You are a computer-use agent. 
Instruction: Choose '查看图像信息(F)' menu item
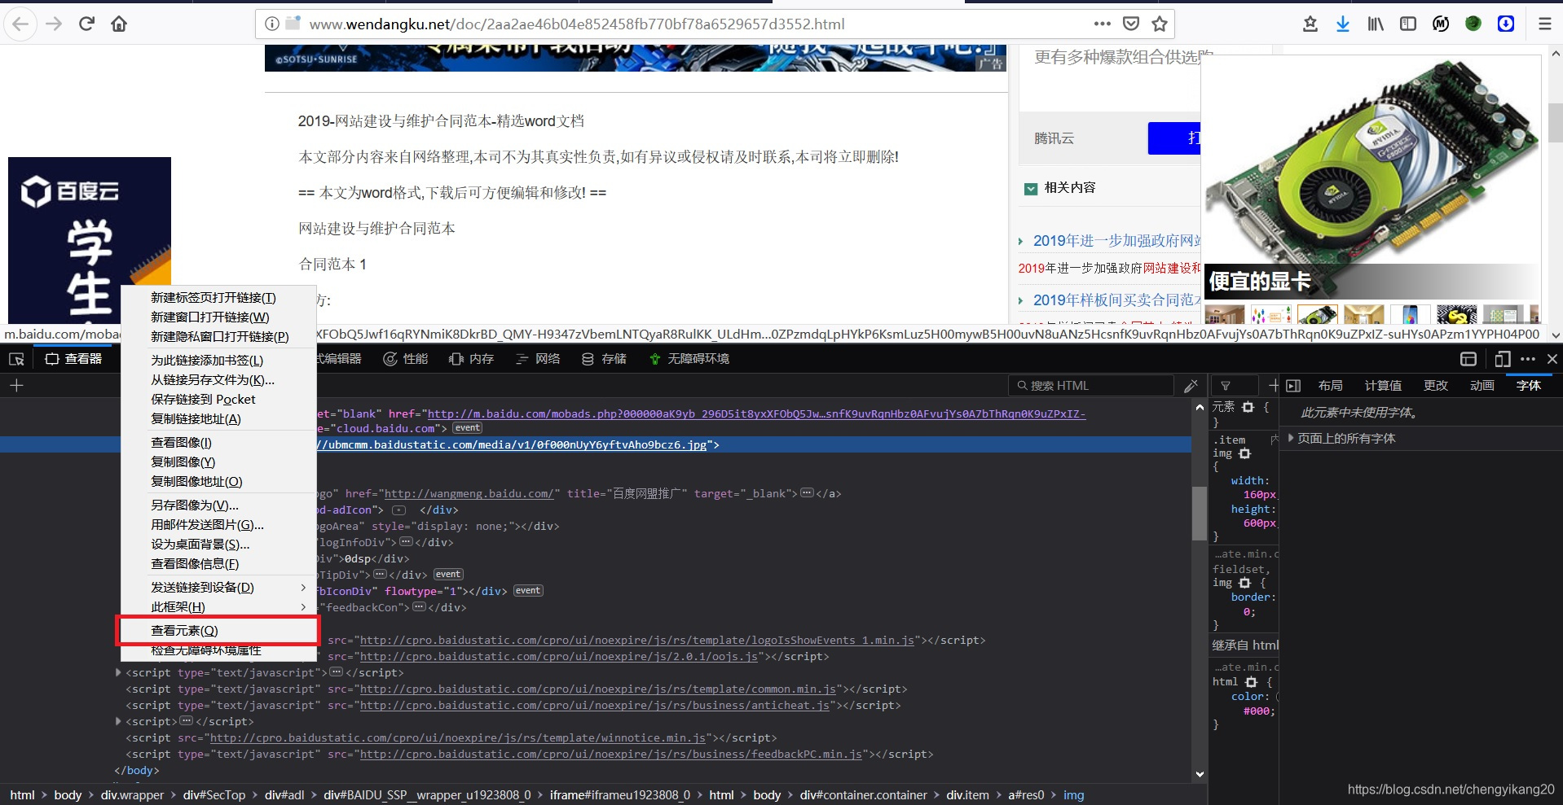click(x=218, y=564)
